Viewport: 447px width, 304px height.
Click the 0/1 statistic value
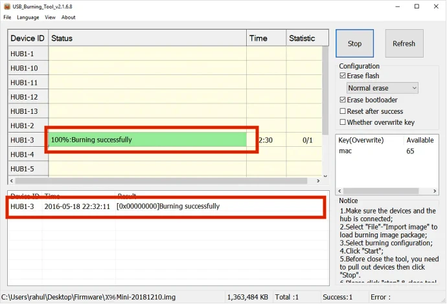(x=307, y=140)
